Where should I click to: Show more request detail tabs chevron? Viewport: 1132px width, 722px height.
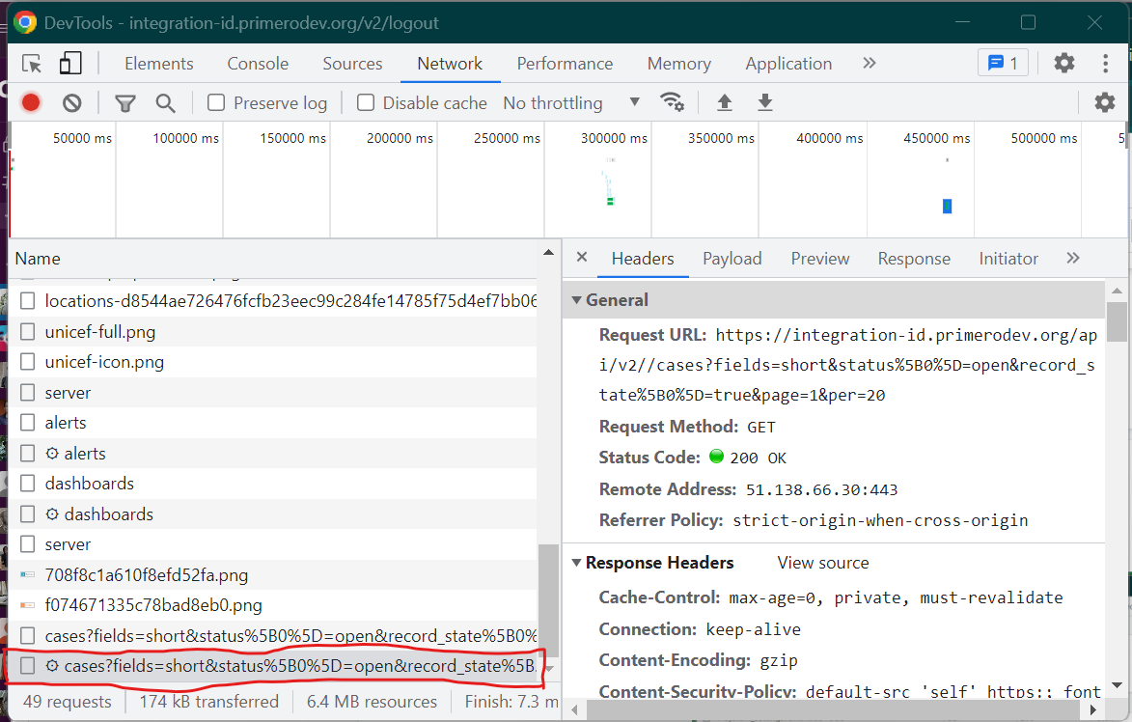[x=1073, y=258]
